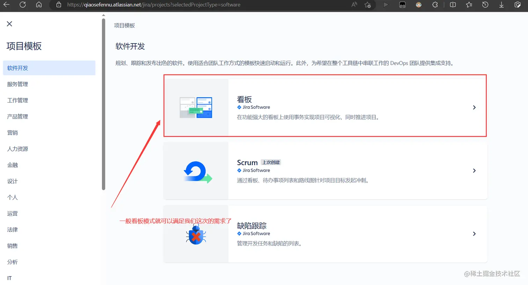Click the 看板 board thumbnail image
The height and width of the screenshot is (285, 528).
pos(196,107)
